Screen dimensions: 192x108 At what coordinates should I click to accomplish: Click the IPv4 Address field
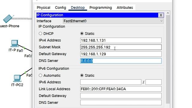pos(121,40)
